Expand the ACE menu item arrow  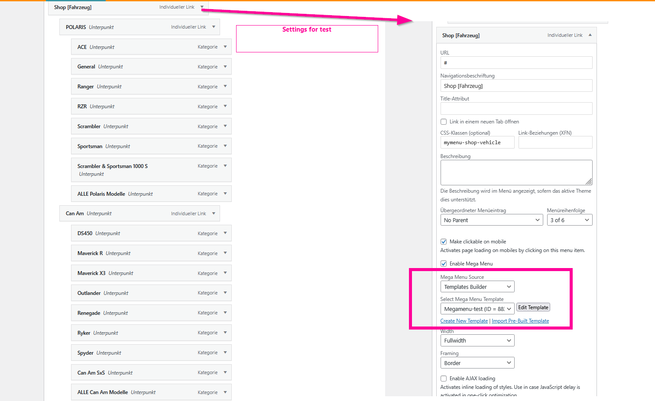tap(225, 47)
